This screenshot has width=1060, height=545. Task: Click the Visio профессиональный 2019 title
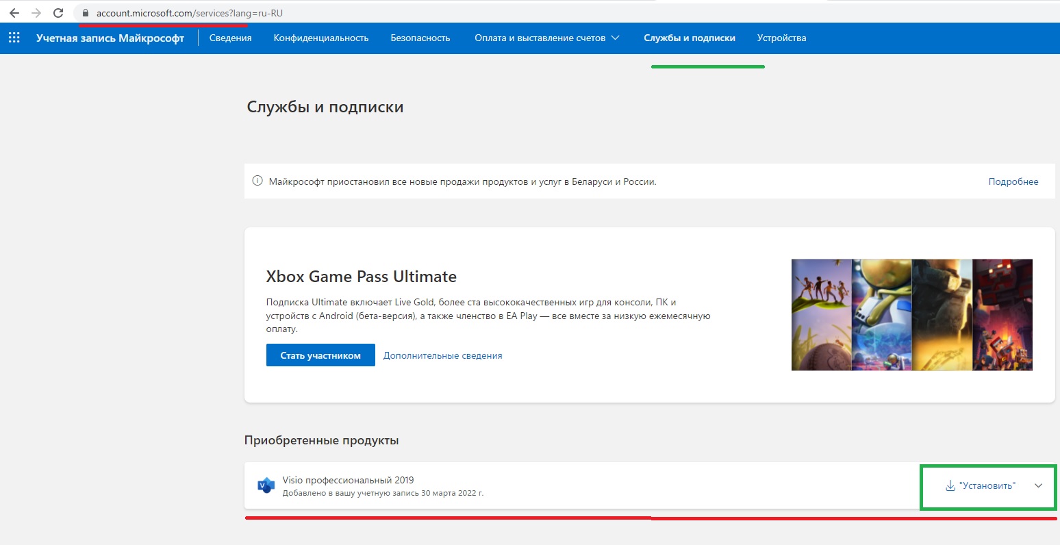[348, 480]
